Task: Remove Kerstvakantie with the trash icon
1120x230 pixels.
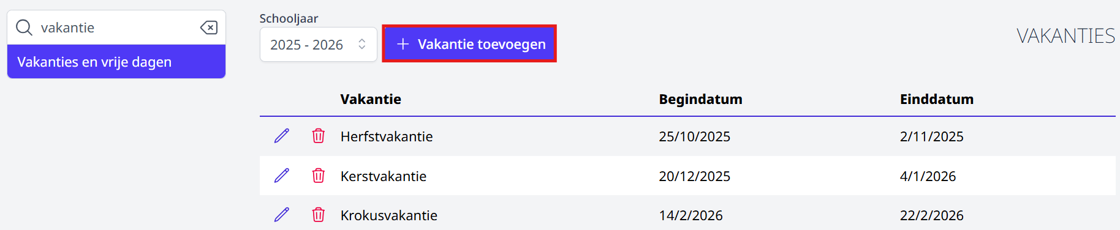Action: click(x=319, y=176)
